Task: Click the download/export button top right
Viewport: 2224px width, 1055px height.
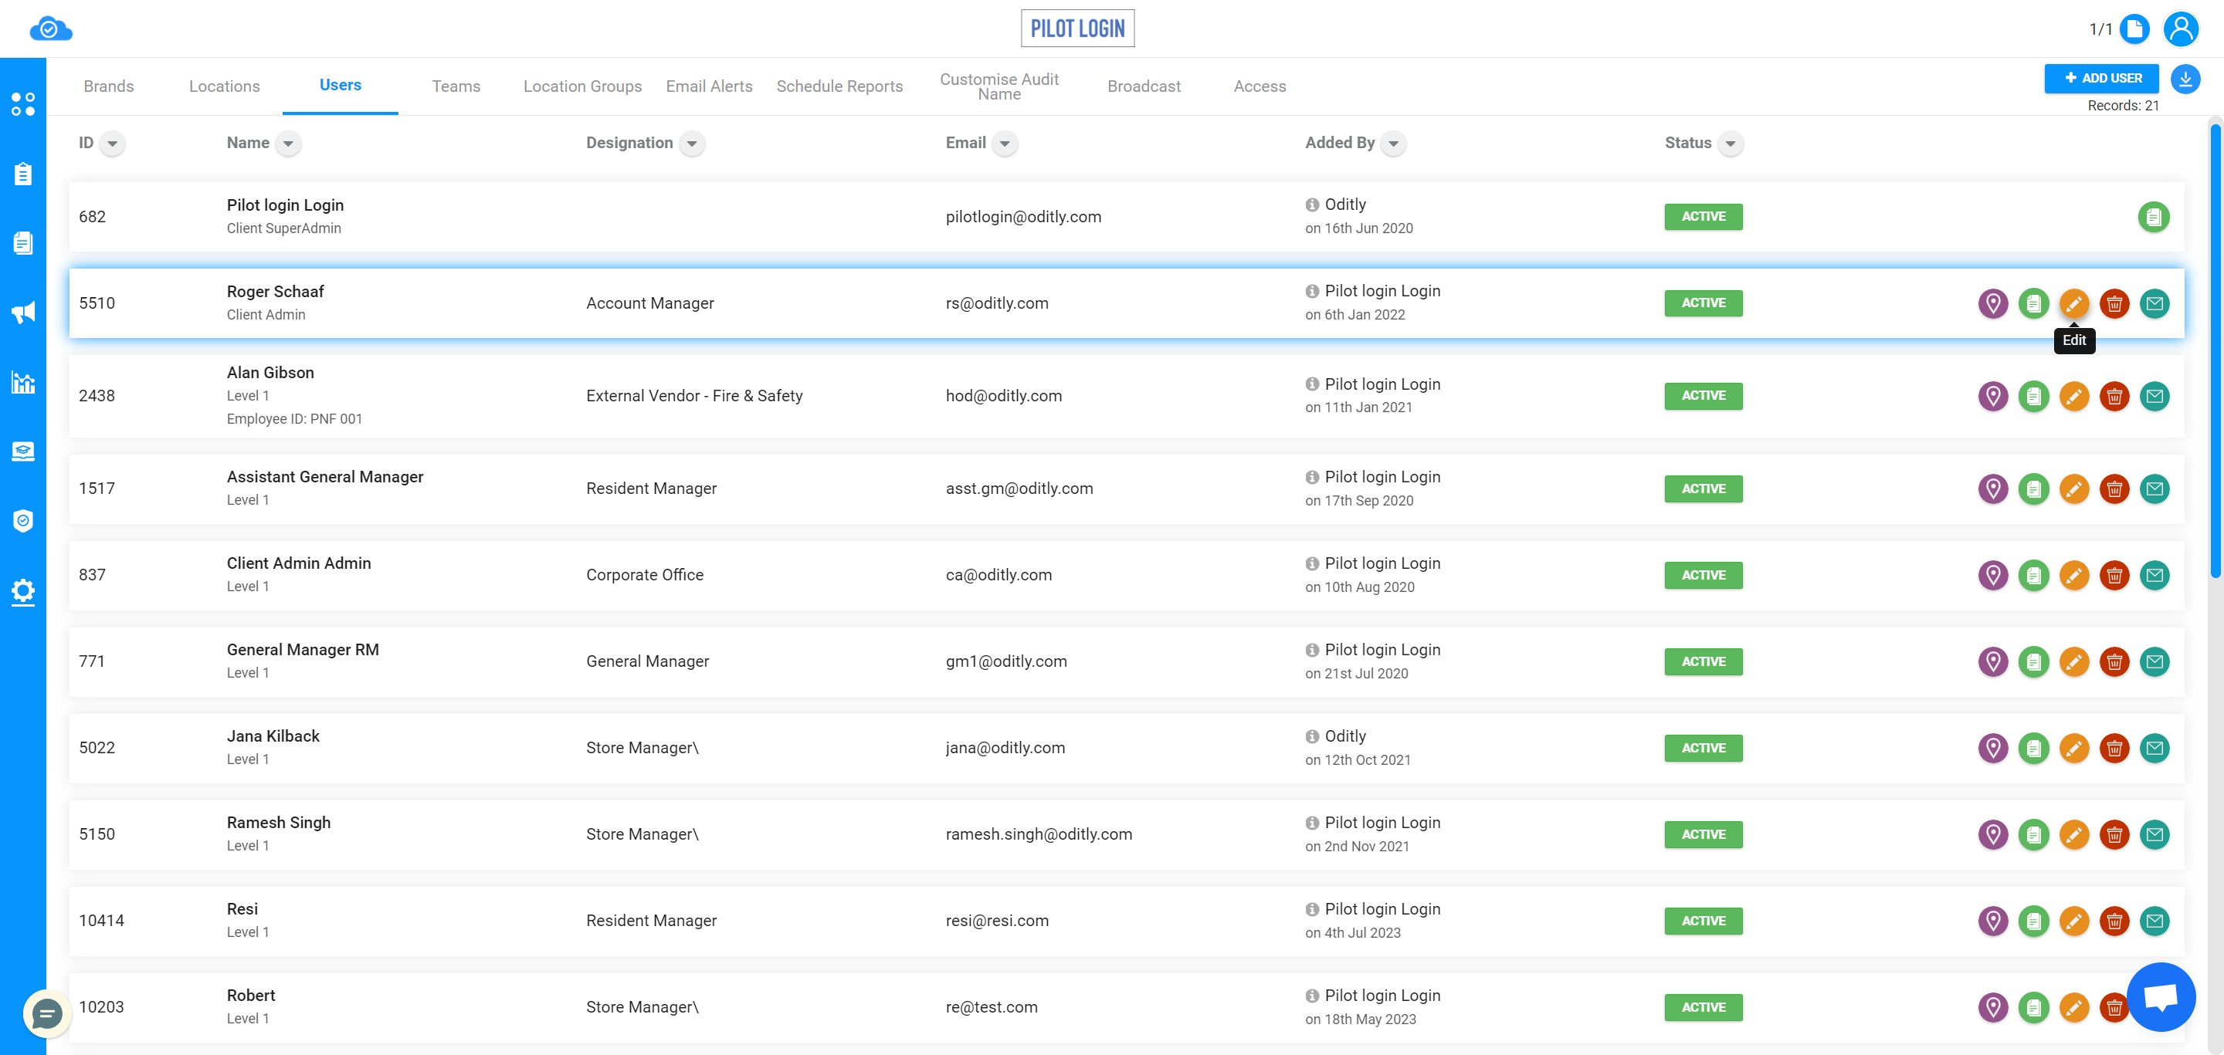Action: [x=2187, y=78]
